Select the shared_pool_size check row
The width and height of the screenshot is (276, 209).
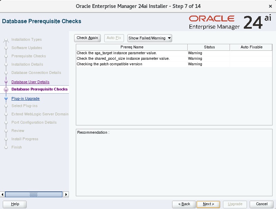pos(174,58)
